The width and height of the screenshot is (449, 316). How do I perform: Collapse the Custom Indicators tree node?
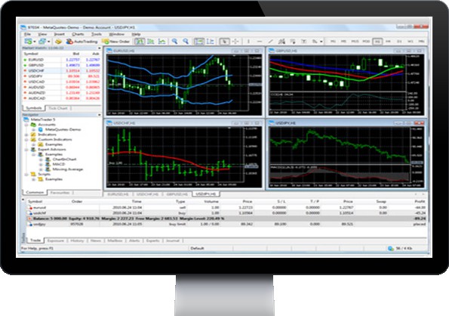point(26,140)
